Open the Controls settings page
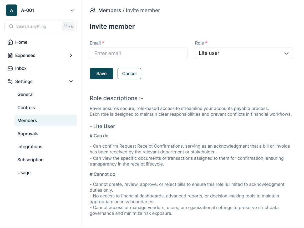The height and width of the screenshot is (228, 304). (26, 108)
